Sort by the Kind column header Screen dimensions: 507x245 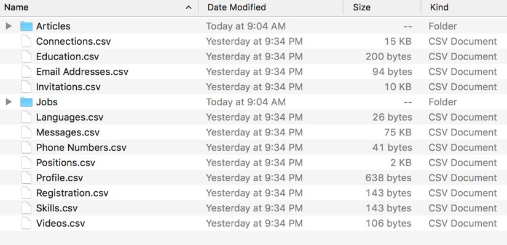(439, 7)
